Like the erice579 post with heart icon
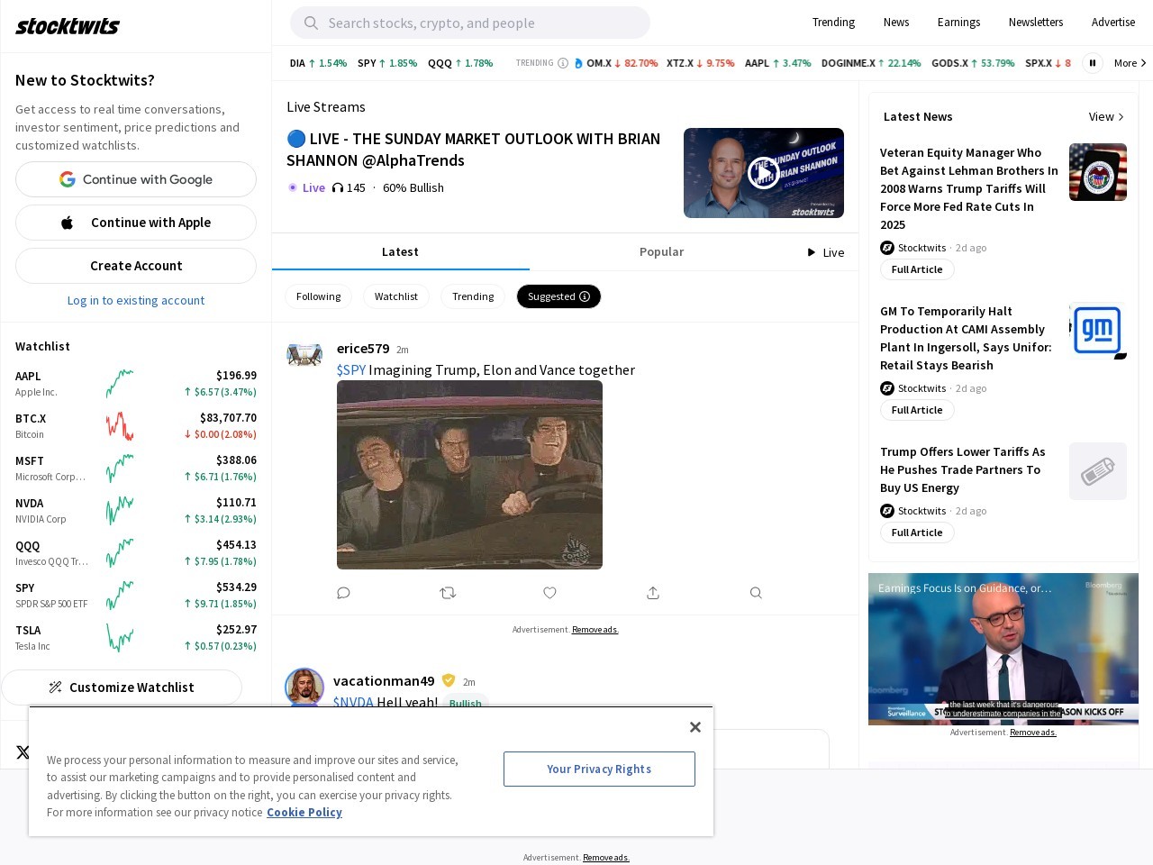This screenshot has width=1153, height=865. (x=549, y=593)
